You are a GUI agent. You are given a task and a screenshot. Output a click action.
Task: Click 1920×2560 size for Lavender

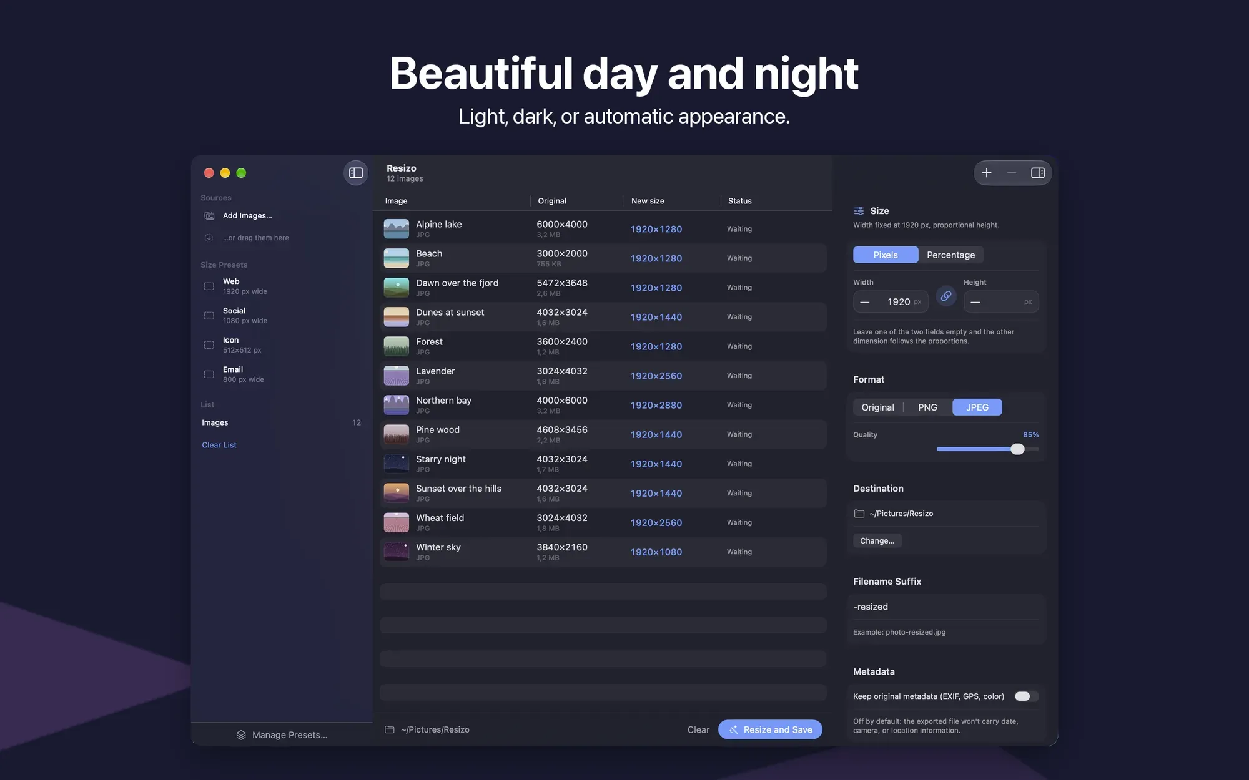pos(656,376)
